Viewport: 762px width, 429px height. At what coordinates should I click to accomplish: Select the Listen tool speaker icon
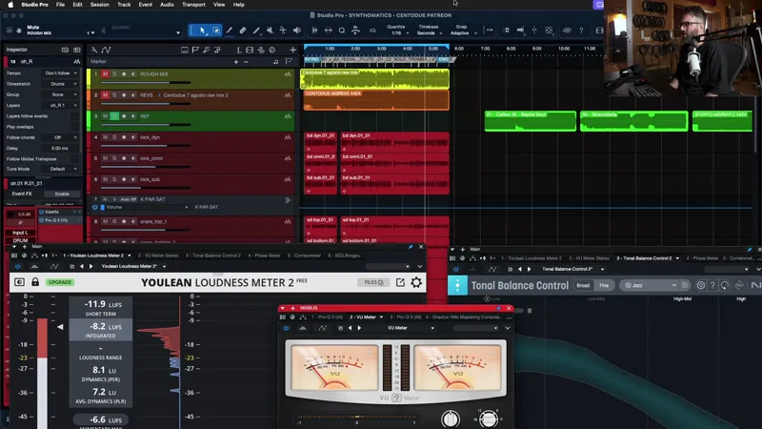pyautogui.click(x=296, y=31)
